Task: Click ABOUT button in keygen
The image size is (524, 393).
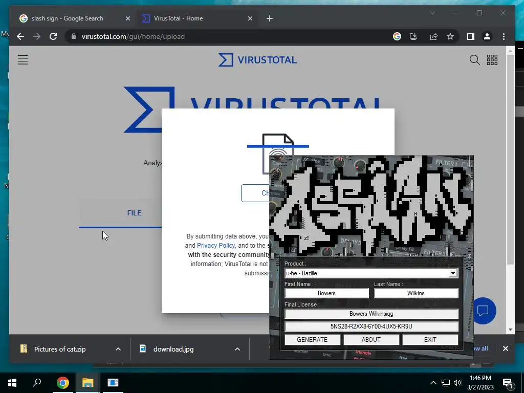Action: (371, 340)
